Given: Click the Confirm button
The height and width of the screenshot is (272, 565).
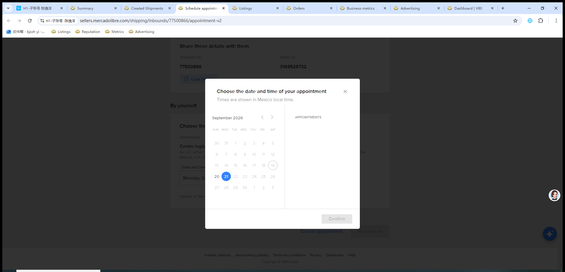Looking at the screenshot, I should tap(337, 219).
